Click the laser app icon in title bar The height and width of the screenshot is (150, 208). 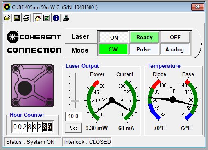(7, 7)
